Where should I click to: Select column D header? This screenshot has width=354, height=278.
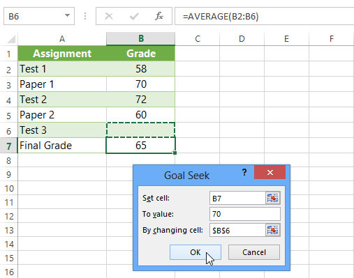pos(242,39)
